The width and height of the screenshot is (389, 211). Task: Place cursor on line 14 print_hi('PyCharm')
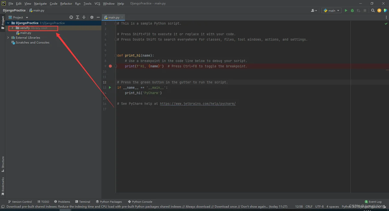coord(143,93)
